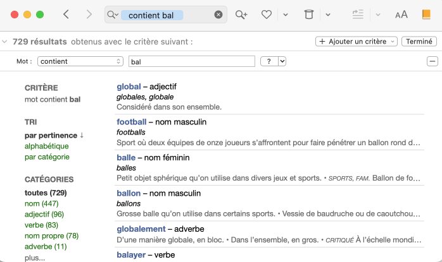Open the search magnifier options dropdown
The width and height of the screenshot is (442, 262).
click(x=113, y=15)
